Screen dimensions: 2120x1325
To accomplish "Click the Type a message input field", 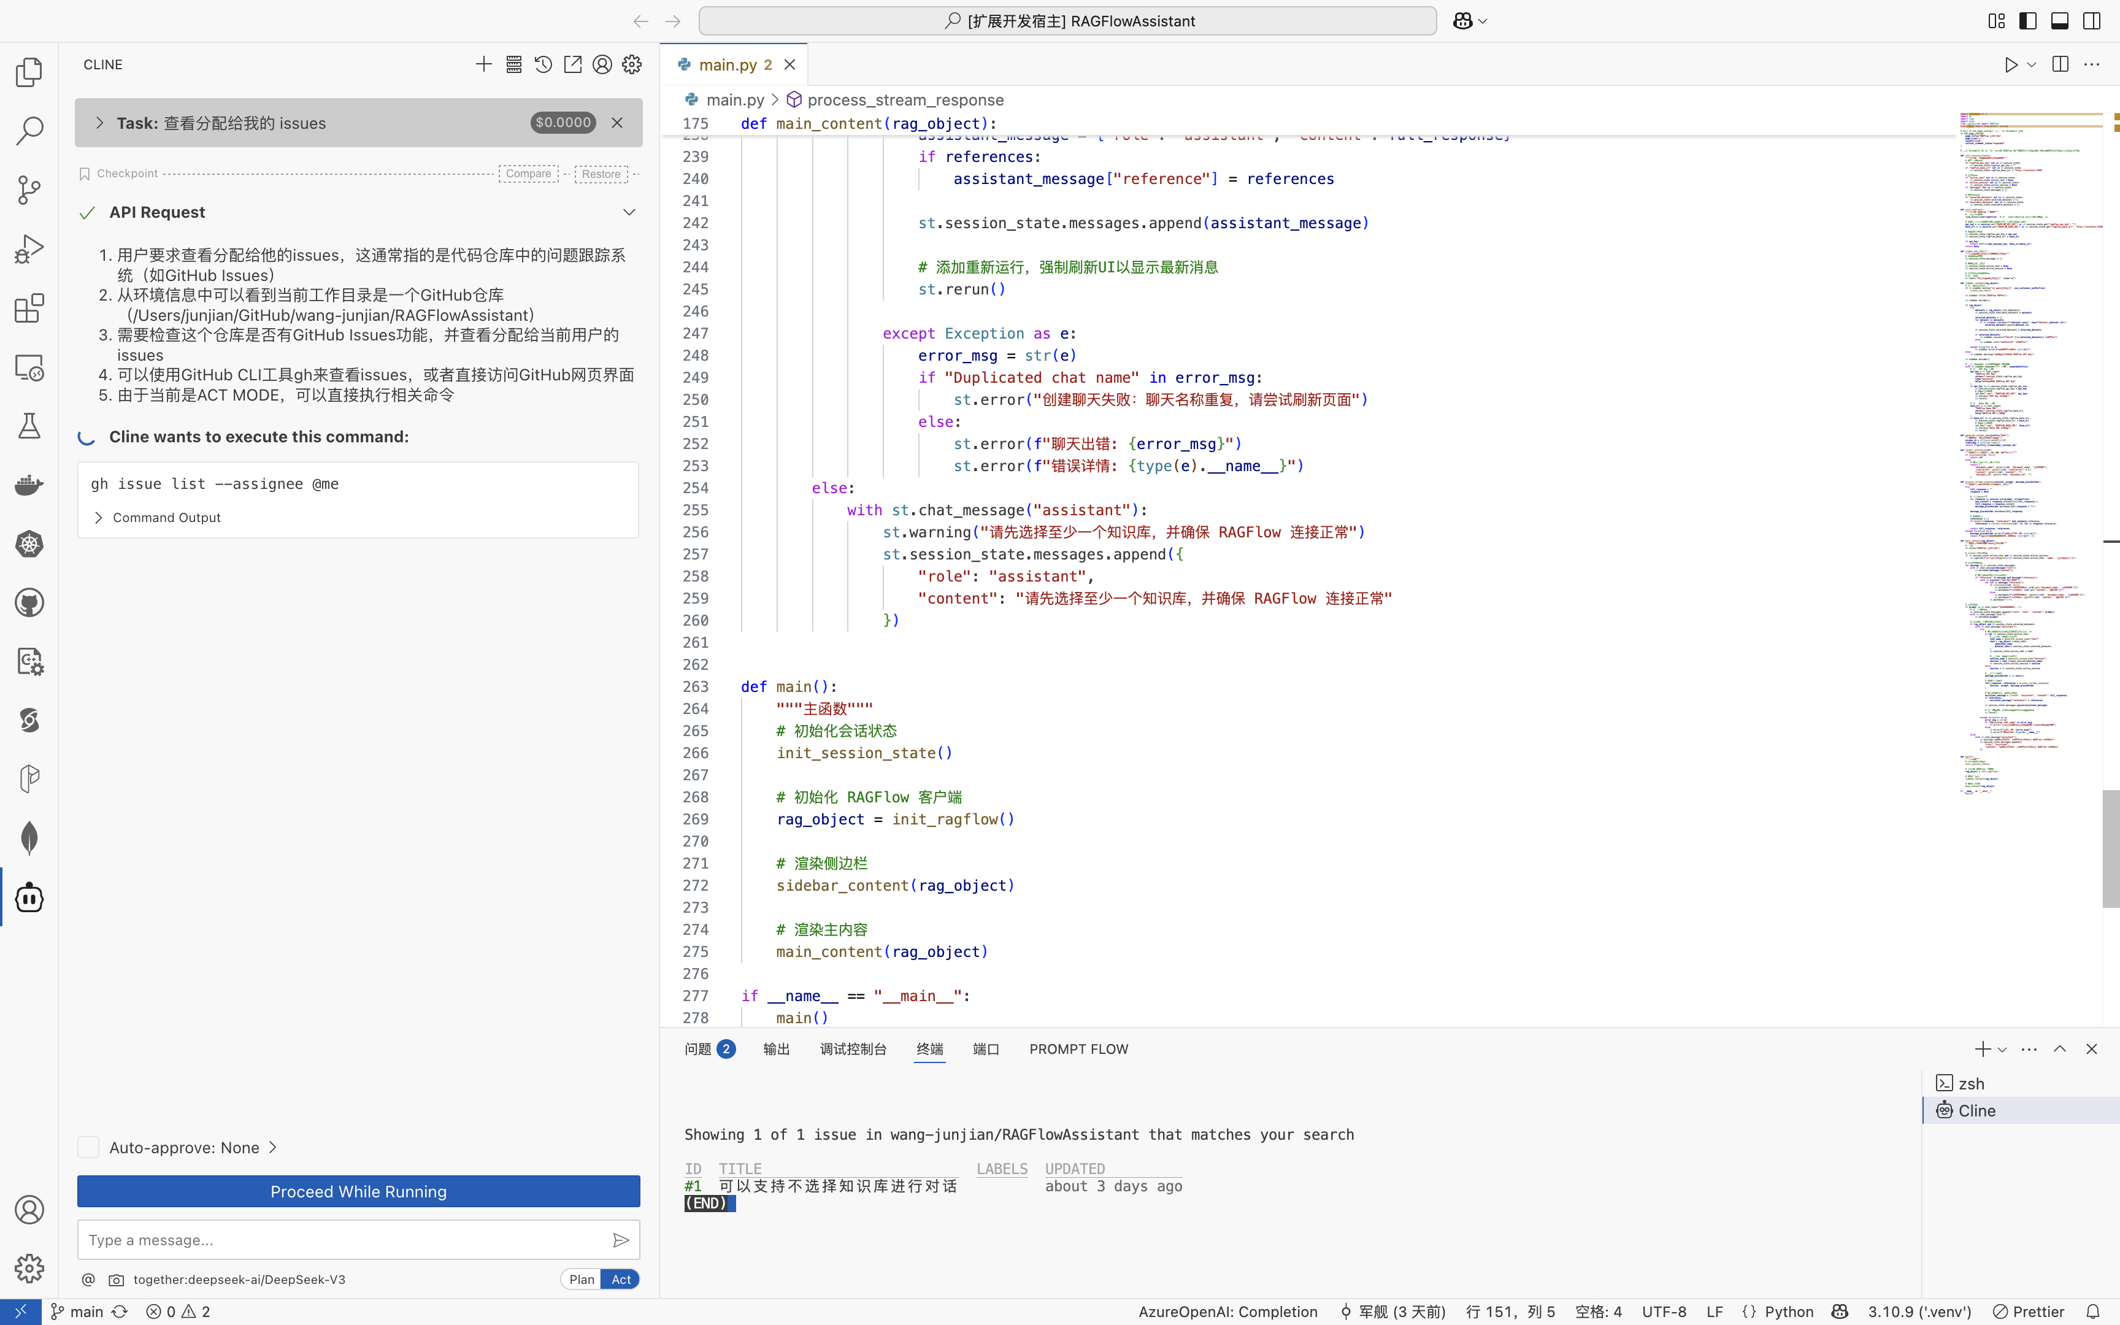I will pyautogui.click(x=342, y=1240).
